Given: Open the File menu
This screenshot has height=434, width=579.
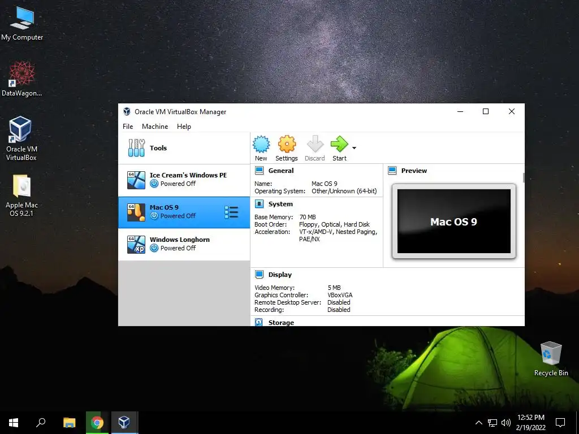Looking at the screenshot, I should 128,126.
